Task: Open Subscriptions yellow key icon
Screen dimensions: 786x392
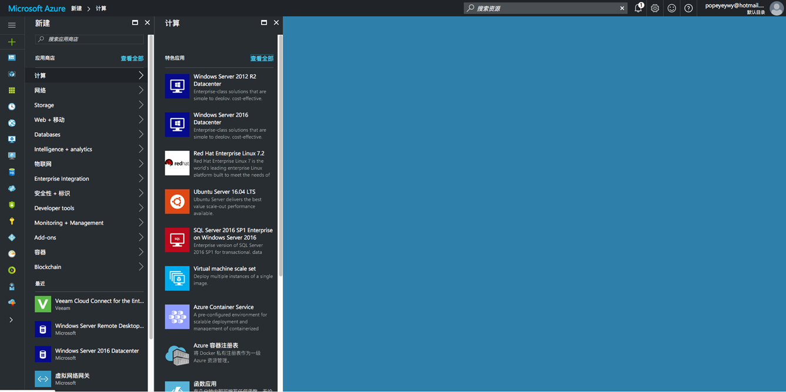Action: 12,221
